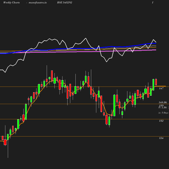Click the 'Weekly Charts' title text
This screenshot has width=169, height=169.
pyautogui.click(x=11, y=3)
